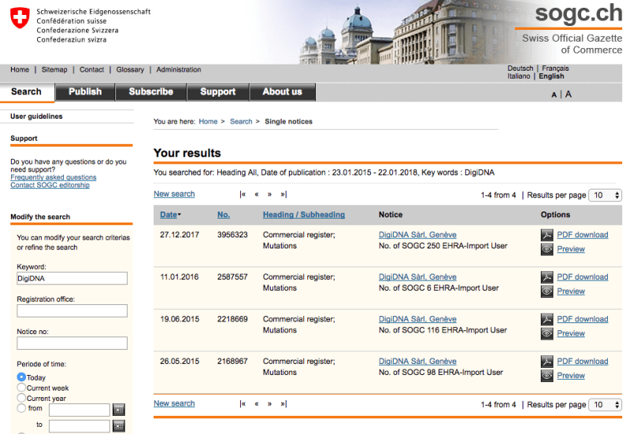The height and width of the screenshot is (434, 630).
Task: Open the calendar picker for the from date
Action: [119, 410]
